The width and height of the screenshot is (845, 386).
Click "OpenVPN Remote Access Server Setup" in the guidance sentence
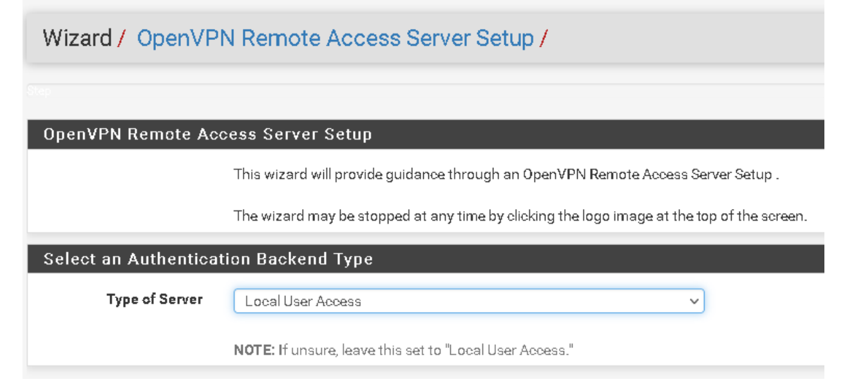click(x=647, y=174)
